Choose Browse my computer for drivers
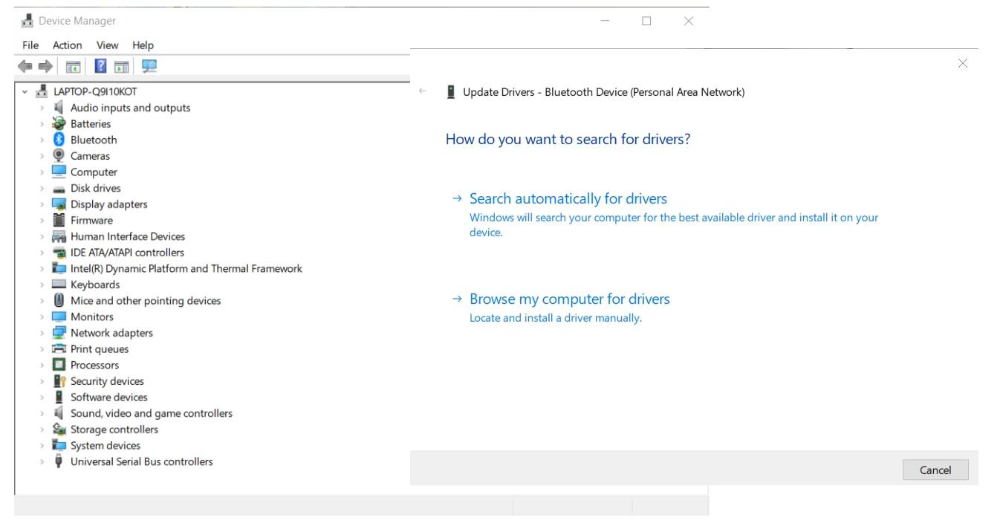This screenshot has height=529, width=1003. [570, 299]
